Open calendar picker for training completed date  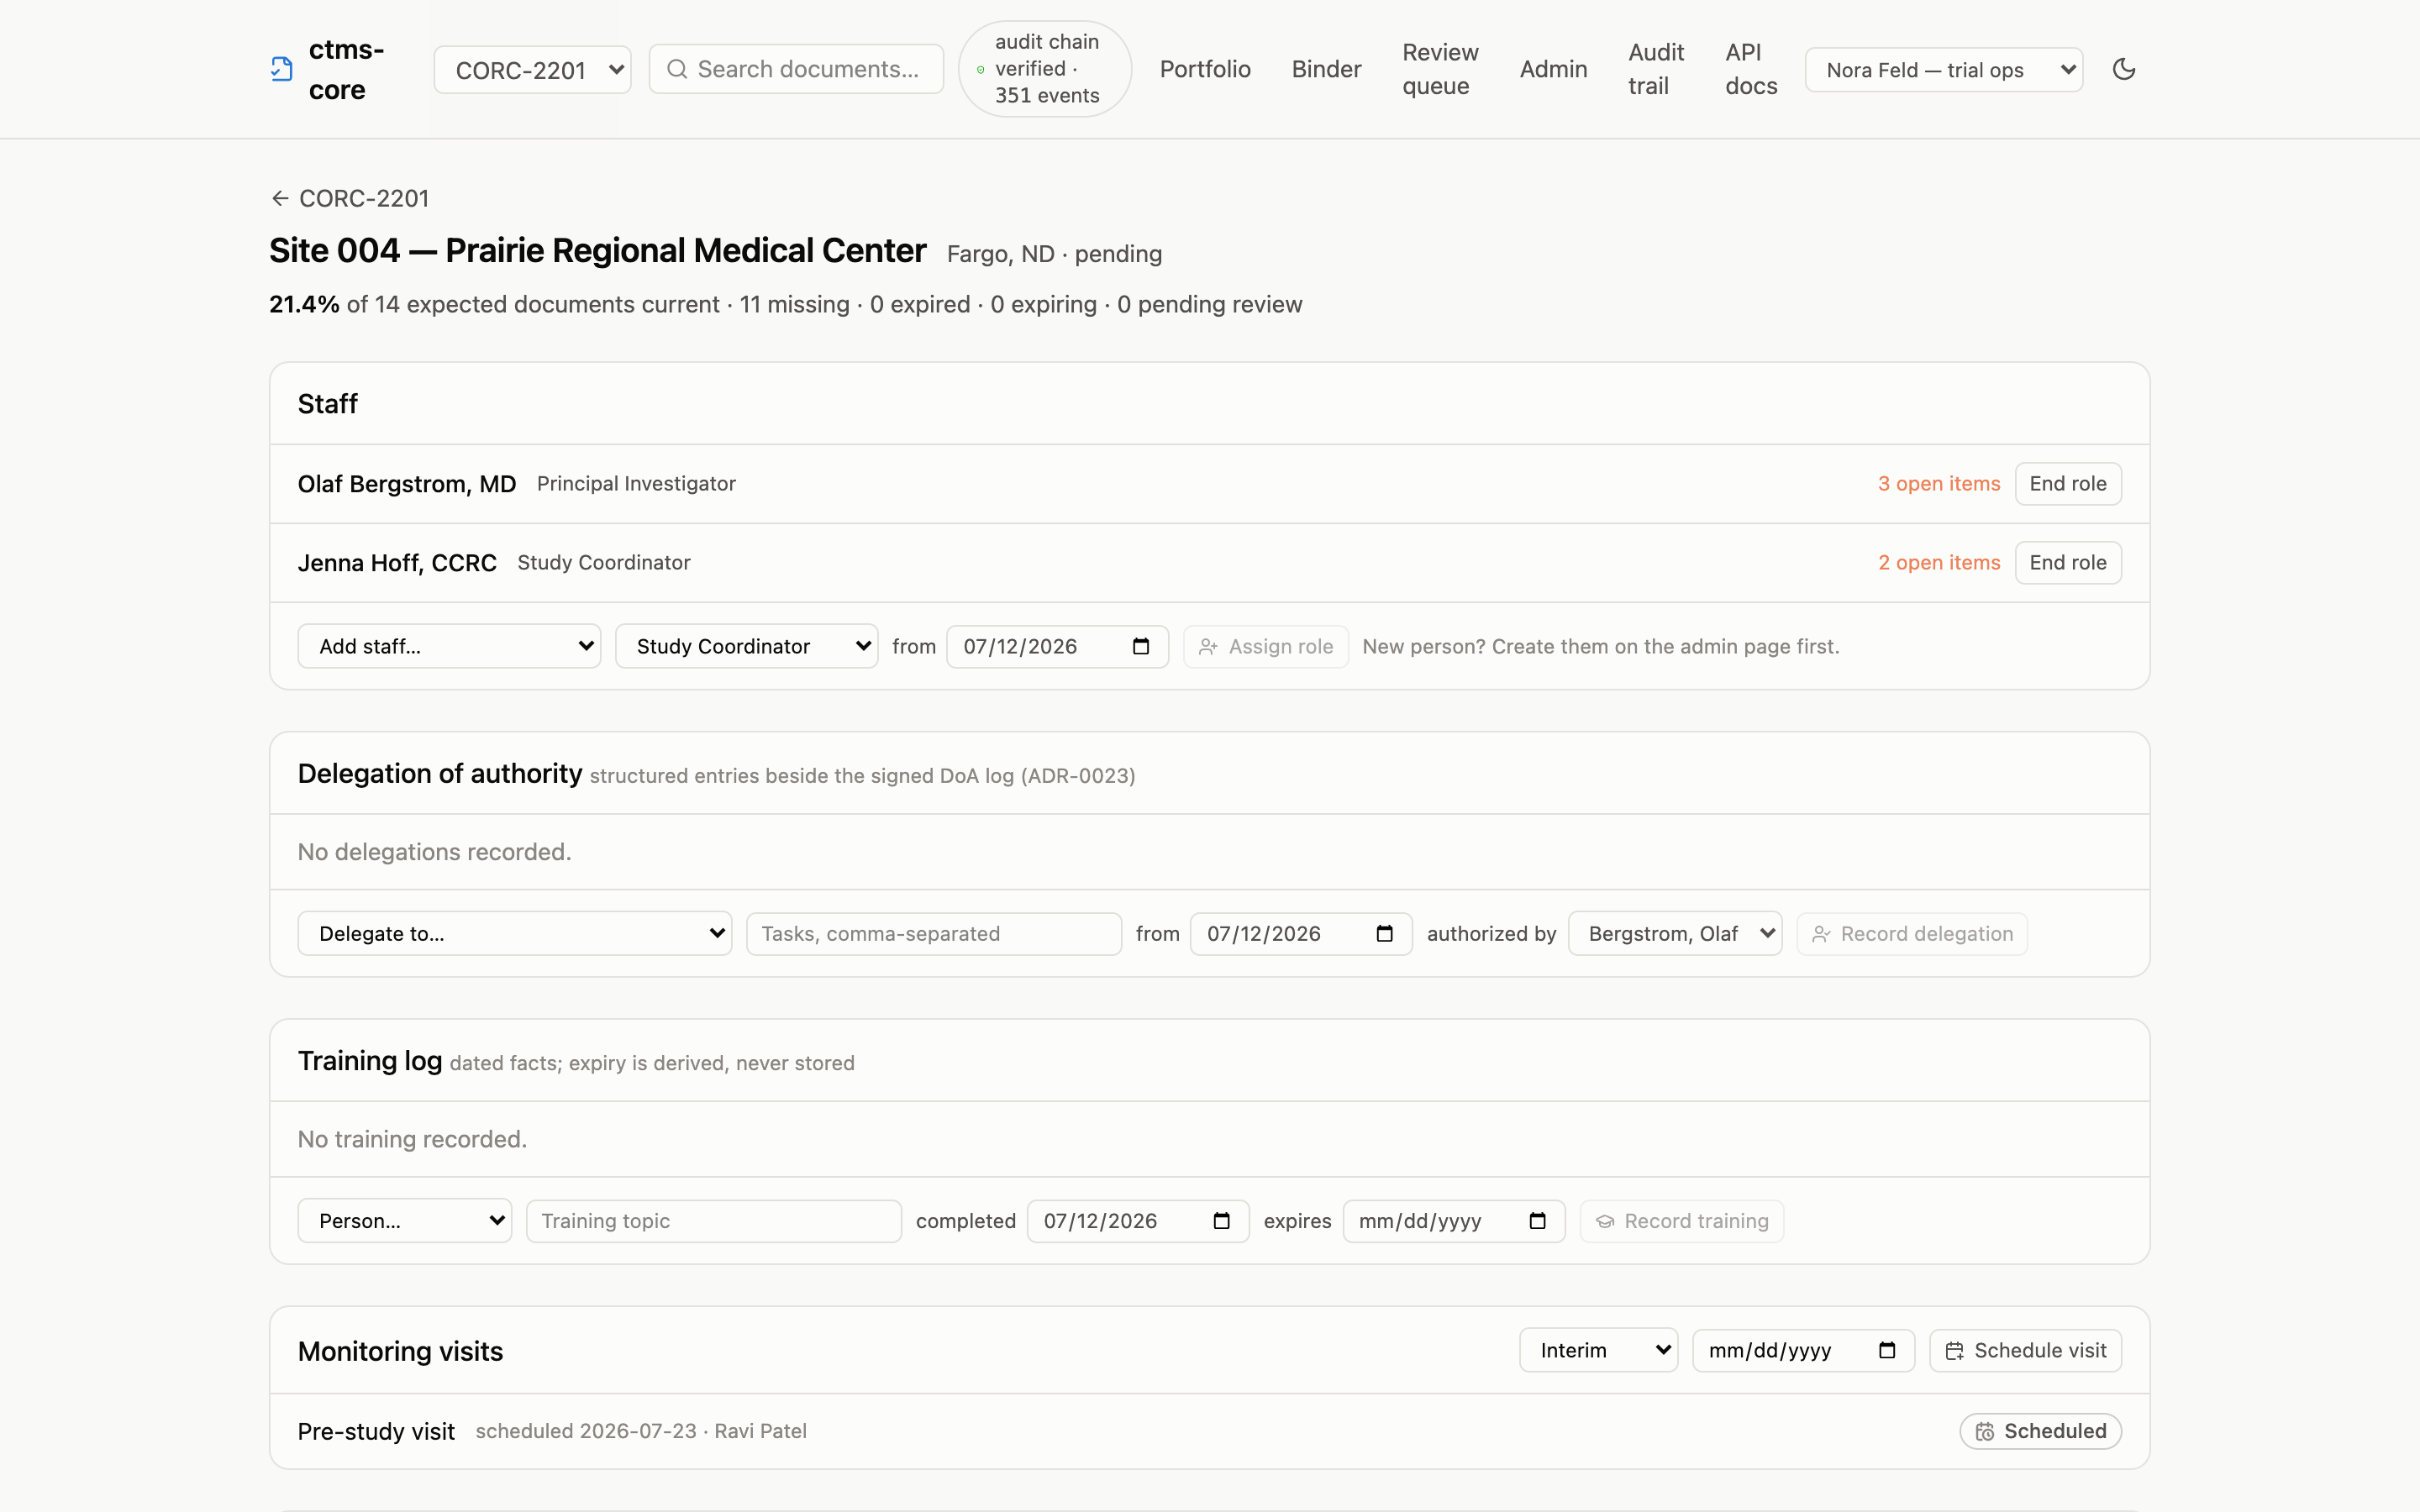tap(1221, 1220)
